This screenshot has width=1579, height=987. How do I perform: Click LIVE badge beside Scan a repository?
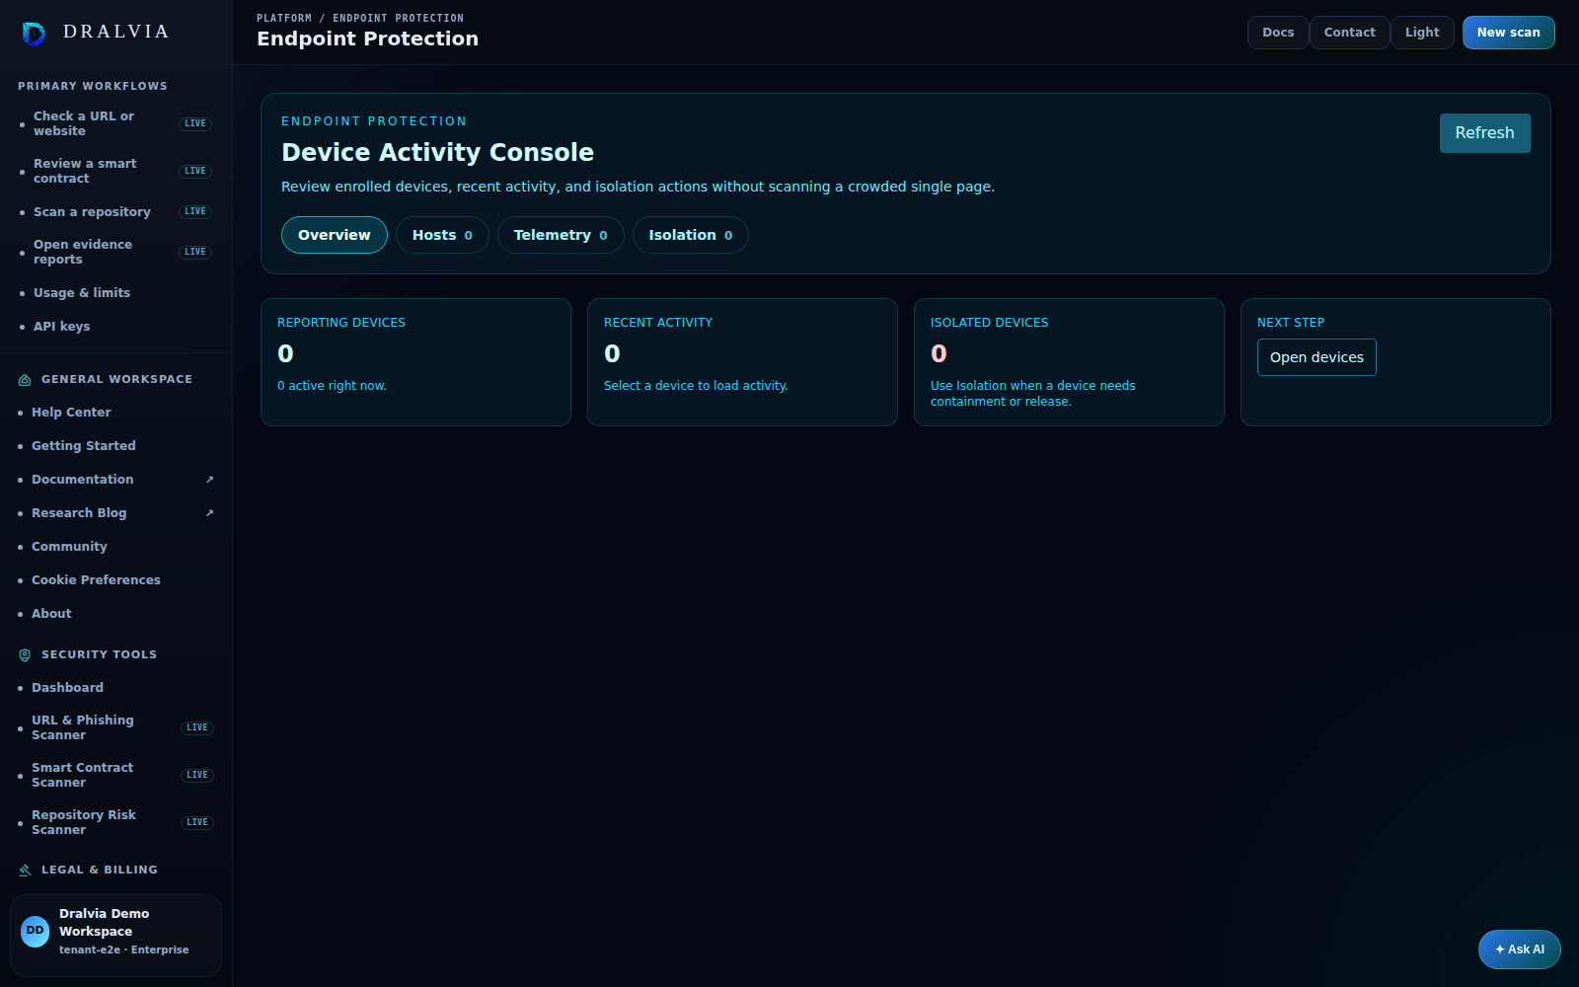[195, 211]
